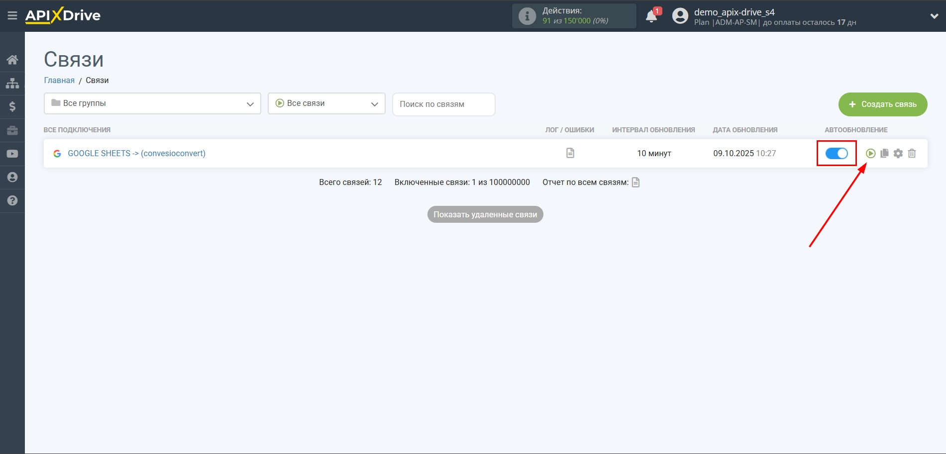Open the help question sidebar icon
Viewport: 946px width, 454px height.
pyautogui.click(x=12, y=200)
